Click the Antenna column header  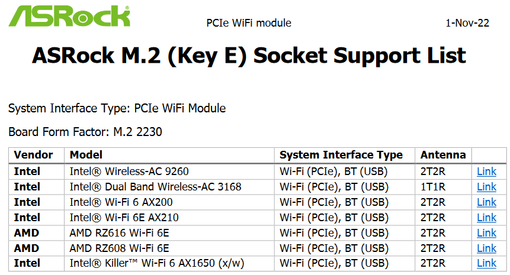(x=443, y=155)
